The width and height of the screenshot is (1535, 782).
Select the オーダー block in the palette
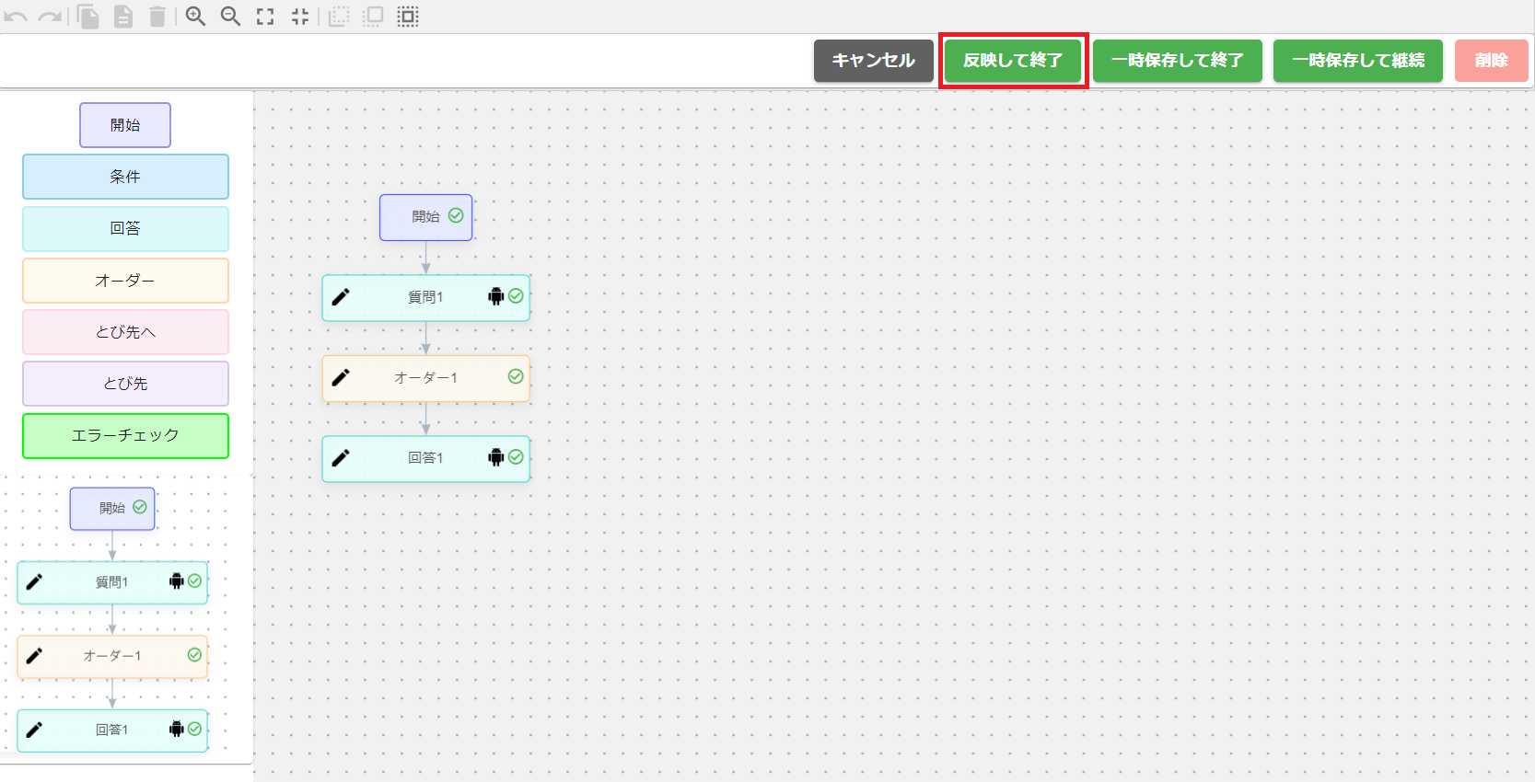[x=125, y=281]
